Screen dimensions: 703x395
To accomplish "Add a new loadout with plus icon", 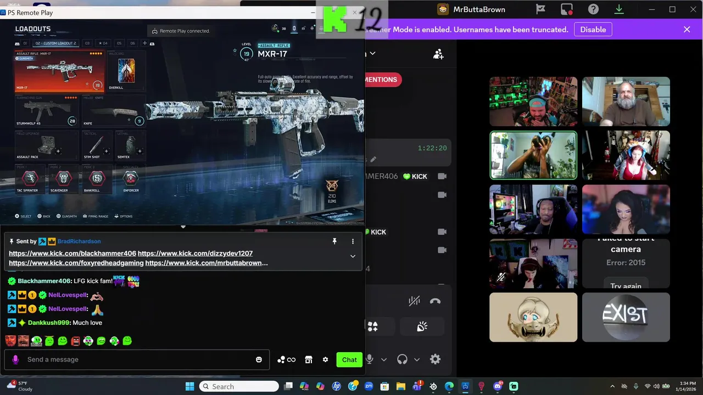I will pyautogui.click(x=144, y=43).
